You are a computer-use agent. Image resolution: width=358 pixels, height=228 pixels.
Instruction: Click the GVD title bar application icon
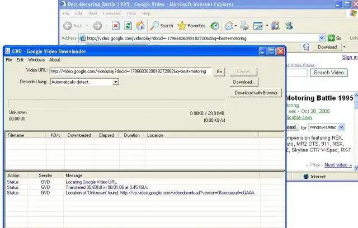8,51
